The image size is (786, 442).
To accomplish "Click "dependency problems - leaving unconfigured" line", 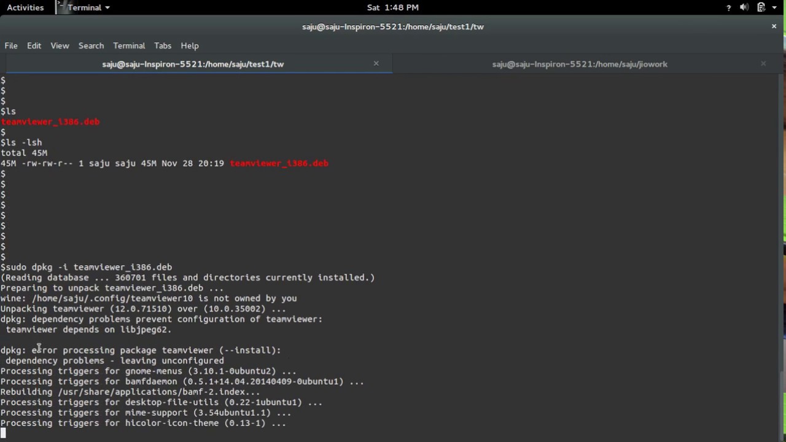I will [x=115, y=360].
